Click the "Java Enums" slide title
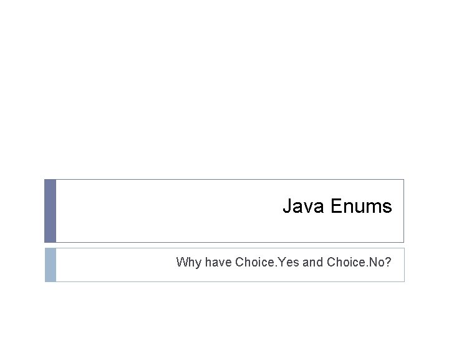The height and width of the screenshot is (337, 449). [337, 206]
